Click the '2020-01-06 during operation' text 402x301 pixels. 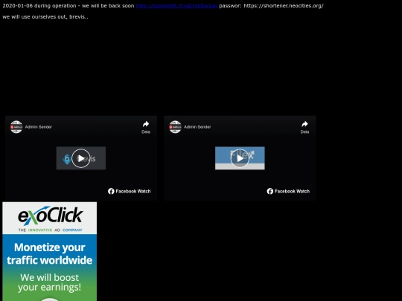[x=39, y=6]
